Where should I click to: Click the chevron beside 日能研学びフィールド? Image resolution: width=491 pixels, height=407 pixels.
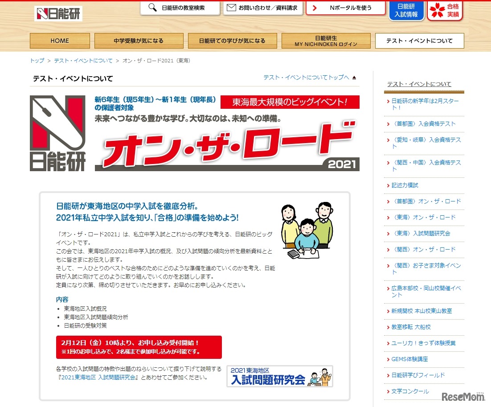pos(388,375)
